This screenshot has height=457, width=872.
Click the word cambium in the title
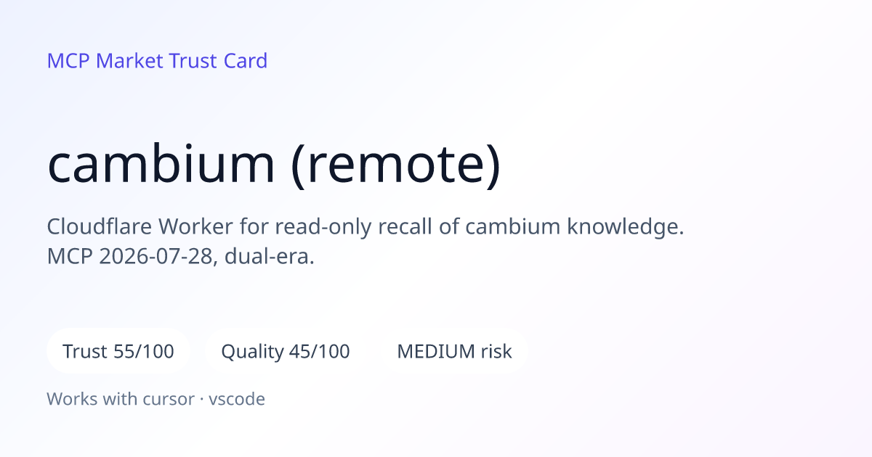pos(161,164)
